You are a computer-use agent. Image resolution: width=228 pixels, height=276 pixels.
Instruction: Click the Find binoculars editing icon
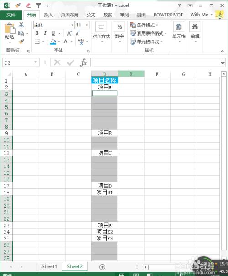195,26
